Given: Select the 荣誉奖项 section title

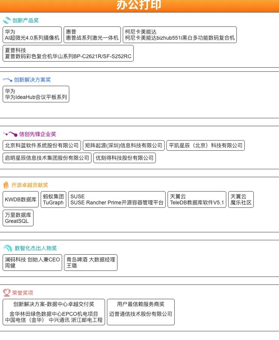Looking at the screenshot, I should (x=23, y=293).
